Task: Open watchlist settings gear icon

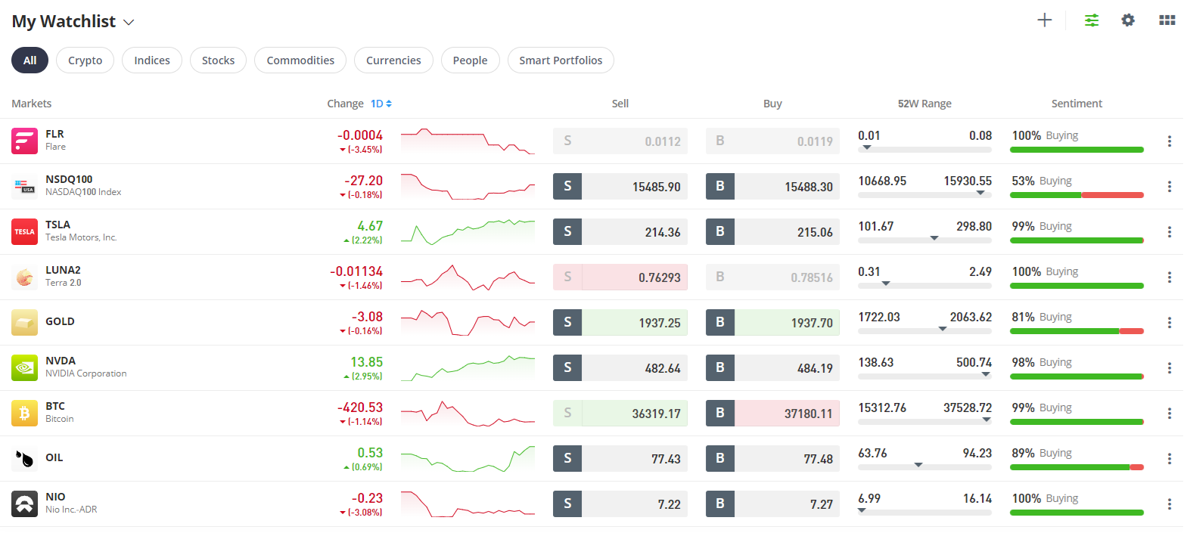Action: pyautogui.click(x=1128, y=20)
